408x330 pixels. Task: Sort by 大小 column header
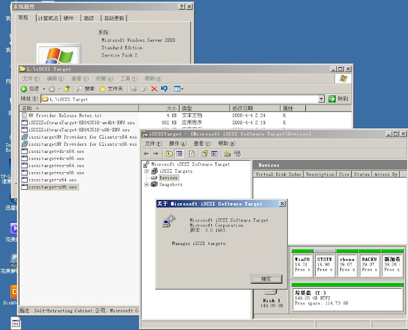tap(159, 108)
